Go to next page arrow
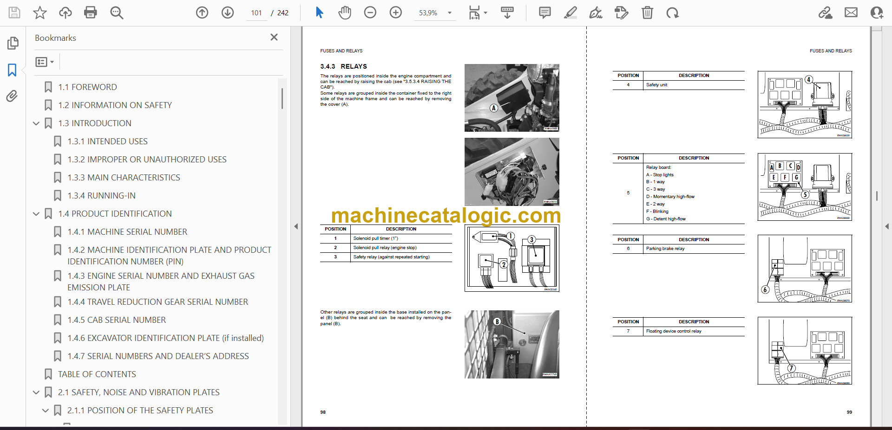 228,13
